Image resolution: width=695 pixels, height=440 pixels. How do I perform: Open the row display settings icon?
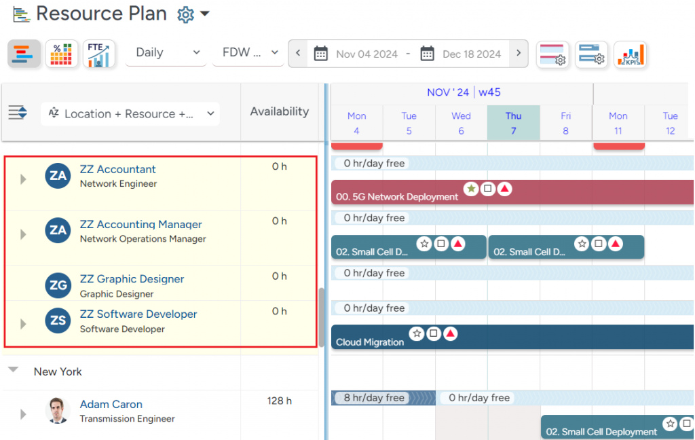click(553, 54)
